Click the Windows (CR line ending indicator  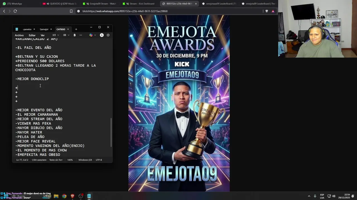tap(85, 160)
